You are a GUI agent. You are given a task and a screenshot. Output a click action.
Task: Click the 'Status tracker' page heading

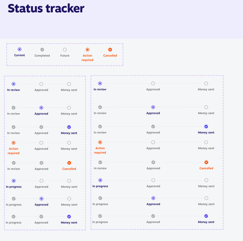coord(46,8)
